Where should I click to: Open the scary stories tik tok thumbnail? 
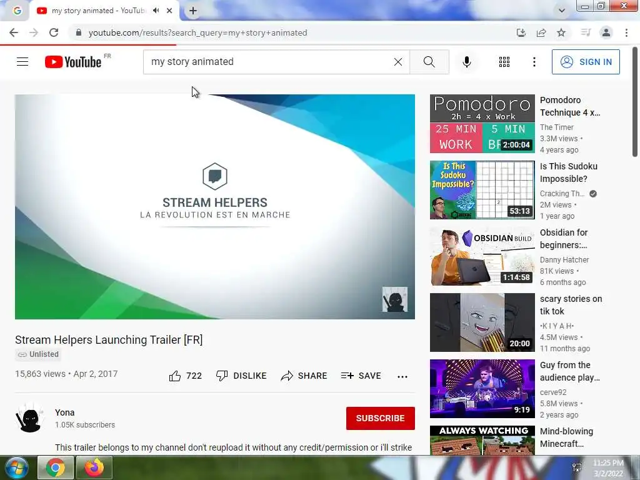click(x=482, y=322)
